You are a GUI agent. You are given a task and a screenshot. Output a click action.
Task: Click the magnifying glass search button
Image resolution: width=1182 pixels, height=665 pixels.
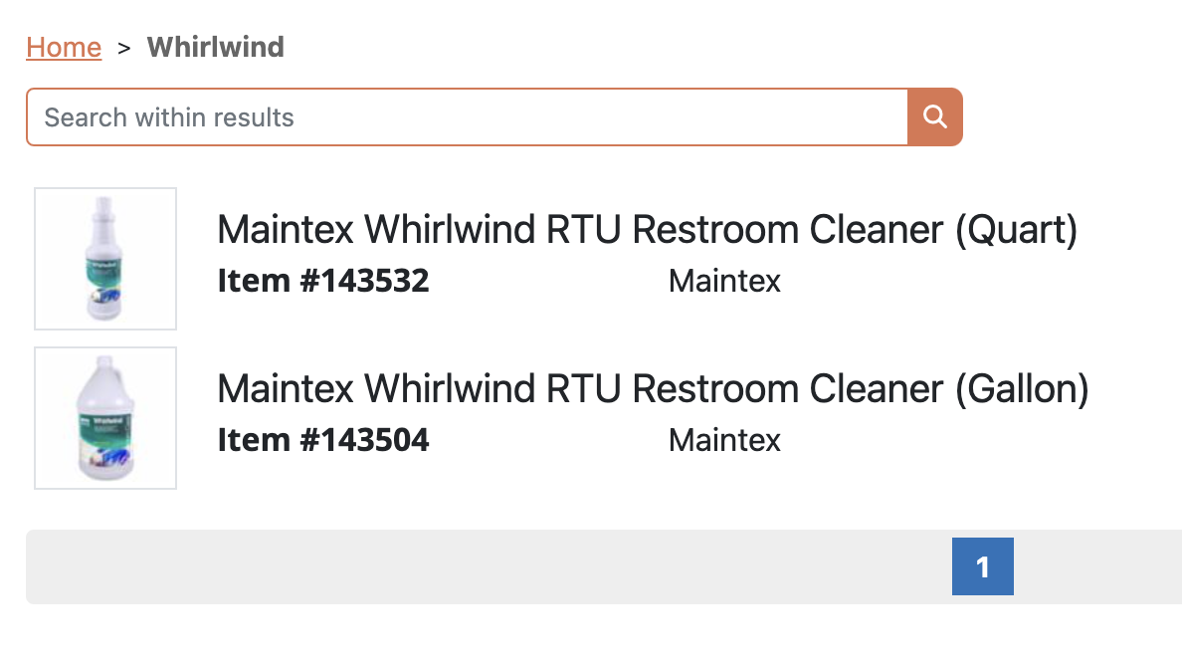pyautogui.click(x=934, y=116)
